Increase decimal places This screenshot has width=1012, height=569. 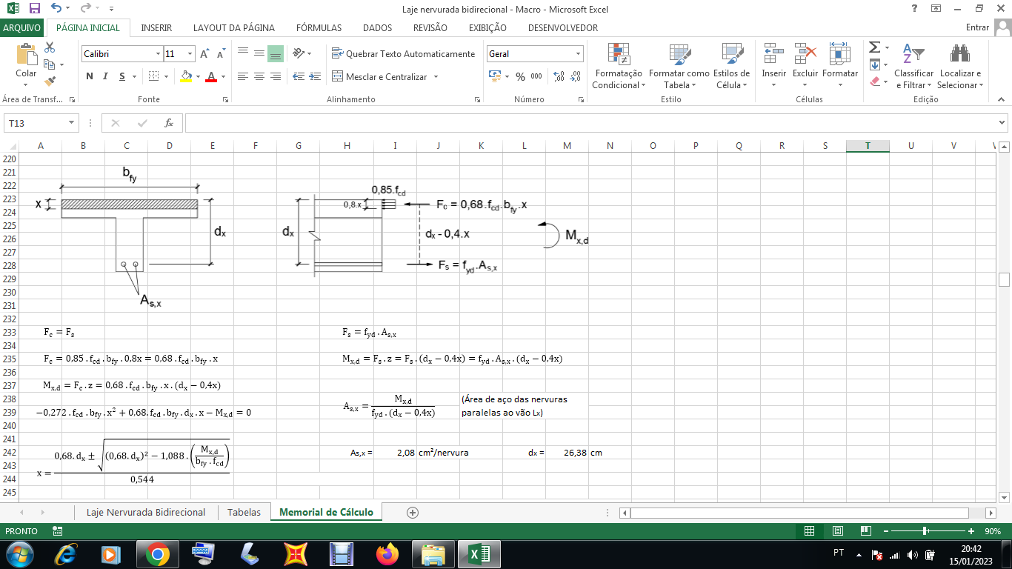point(559,76)
